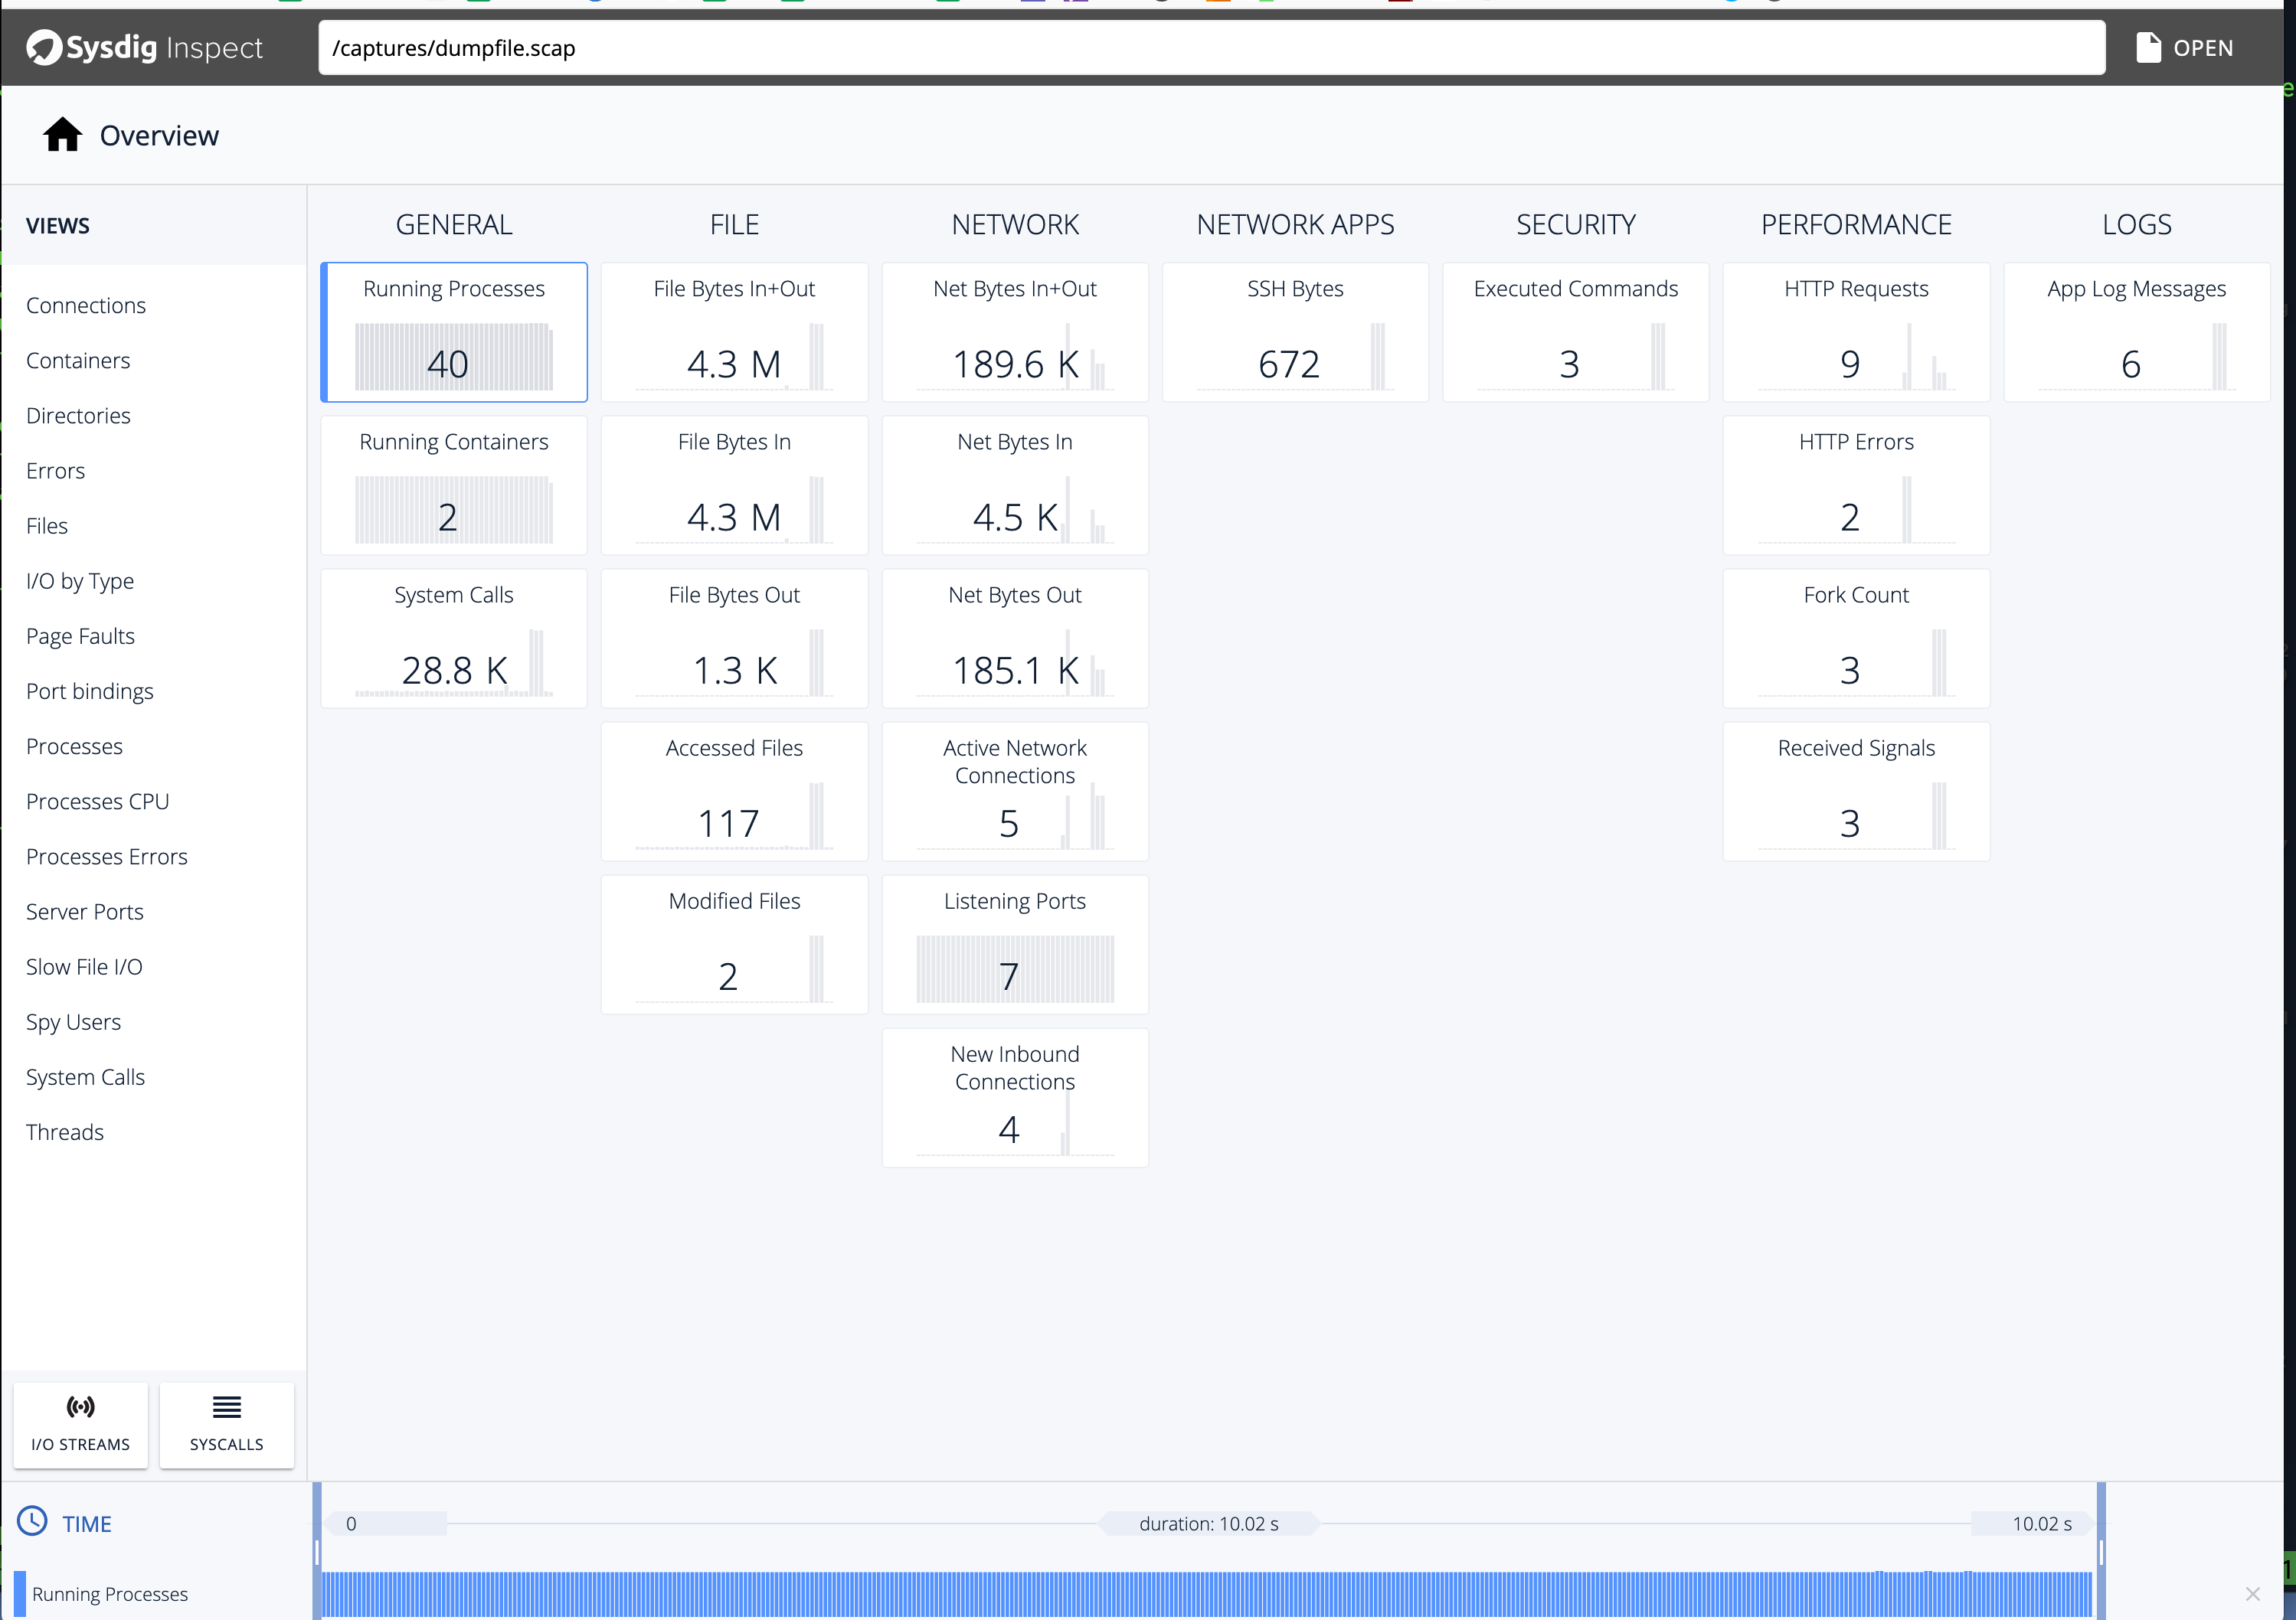Viewport: 2296px width, 1620px height.
Task: Dismiss the Running Processes timeline overlay
Action: click(2254, 1593)
